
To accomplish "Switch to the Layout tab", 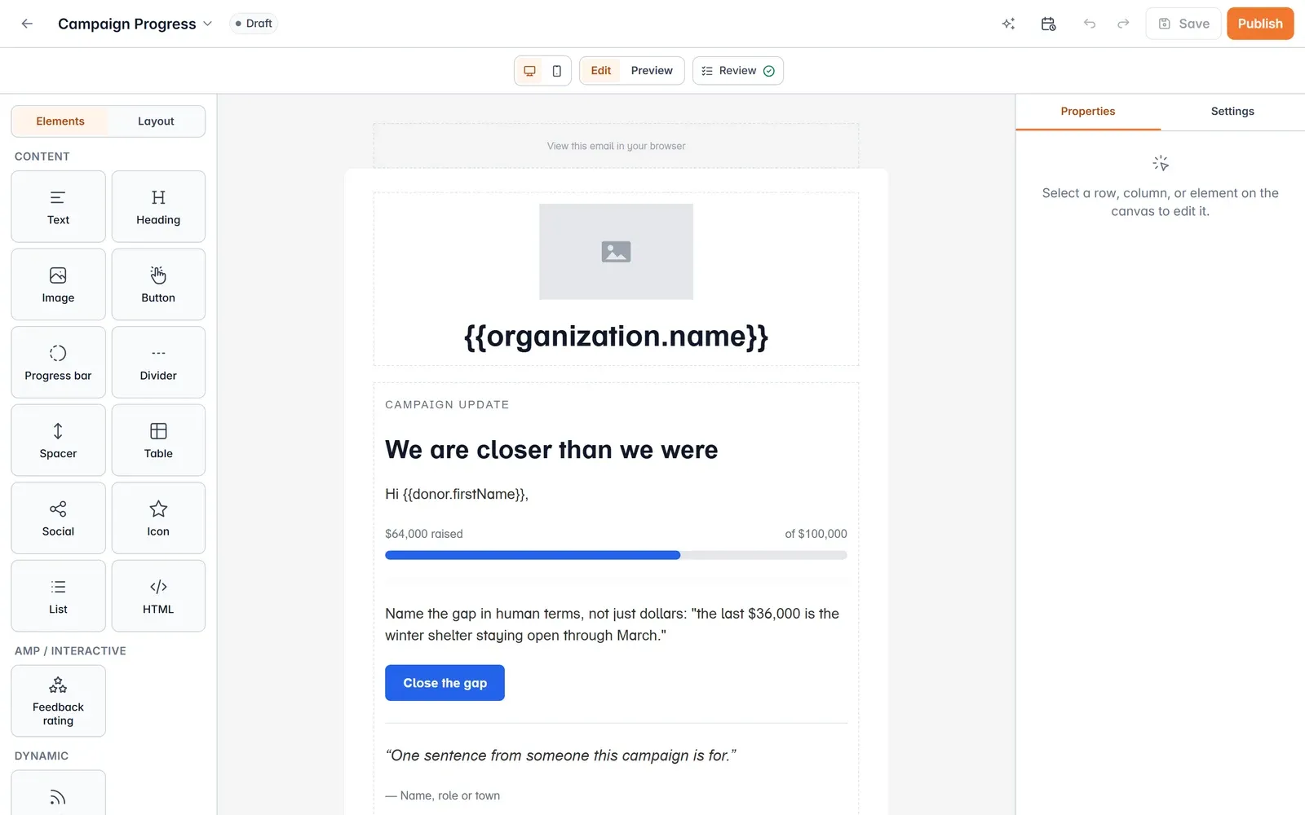I will tap(156, 121).
